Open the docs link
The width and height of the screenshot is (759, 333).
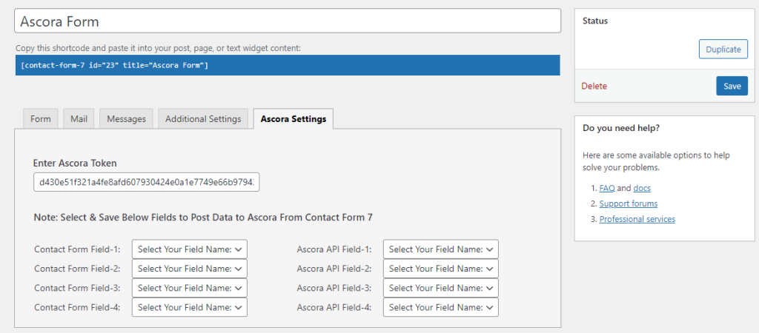coord(641,189)
